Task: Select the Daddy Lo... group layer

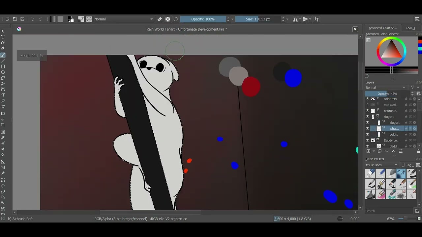Action: (391, 140)
